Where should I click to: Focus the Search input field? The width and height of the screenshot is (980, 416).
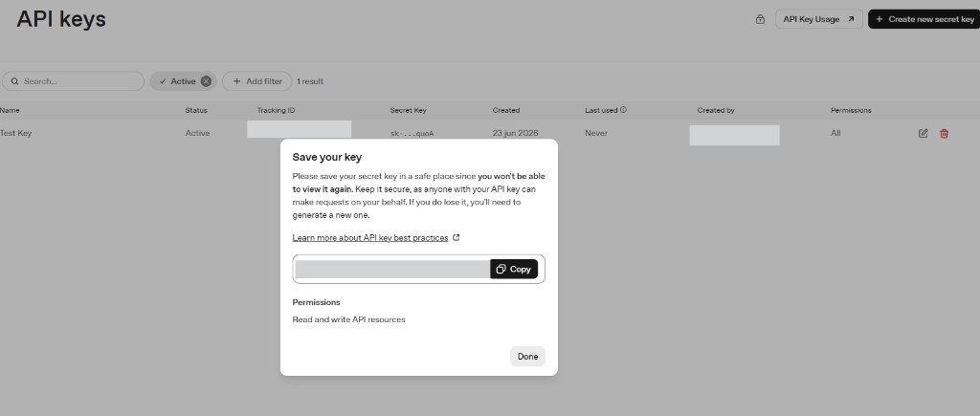tap(73, 81)
